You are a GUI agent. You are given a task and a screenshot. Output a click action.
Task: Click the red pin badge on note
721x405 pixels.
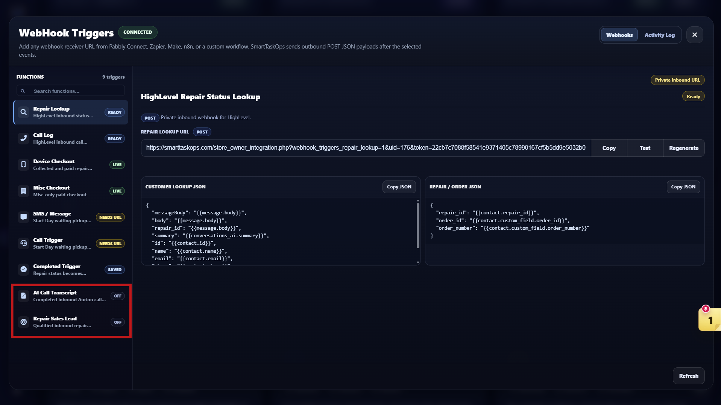click(x=706, y=309)
